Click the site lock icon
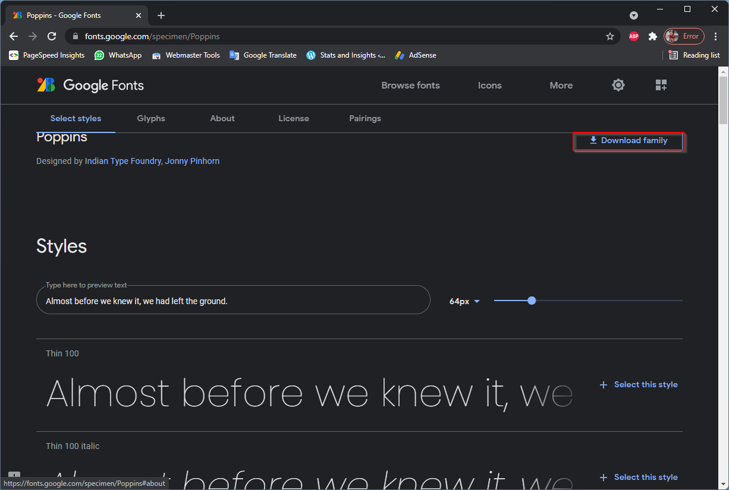The height and width of the screenshot is (490, 729). click(75, 36)
